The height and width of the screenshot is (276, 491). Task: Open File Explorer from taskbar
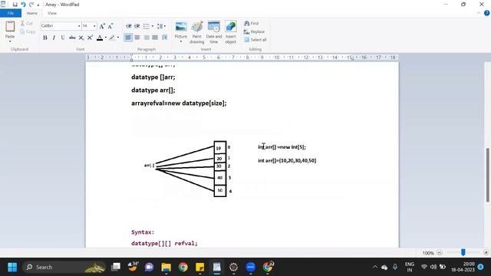coord(166,268)
